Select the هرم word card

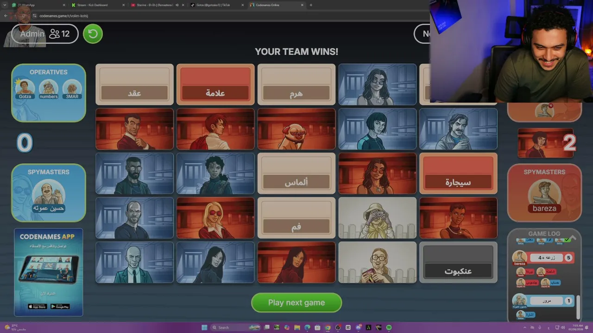[x=296, y=85]
